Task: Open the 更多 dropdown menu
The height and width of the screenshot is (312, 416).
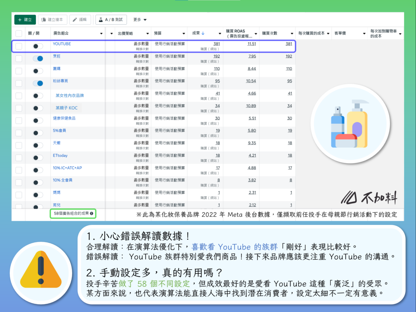Action: click(x=140, y=20)
